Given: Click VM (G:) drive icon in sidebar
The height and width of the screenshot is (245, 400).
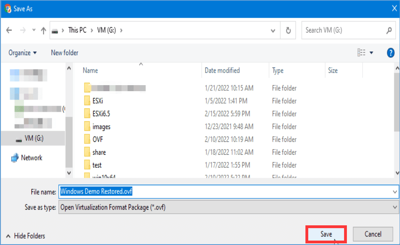Looking at the screenshot, I should pyautogui.click(x=19, y=139).
